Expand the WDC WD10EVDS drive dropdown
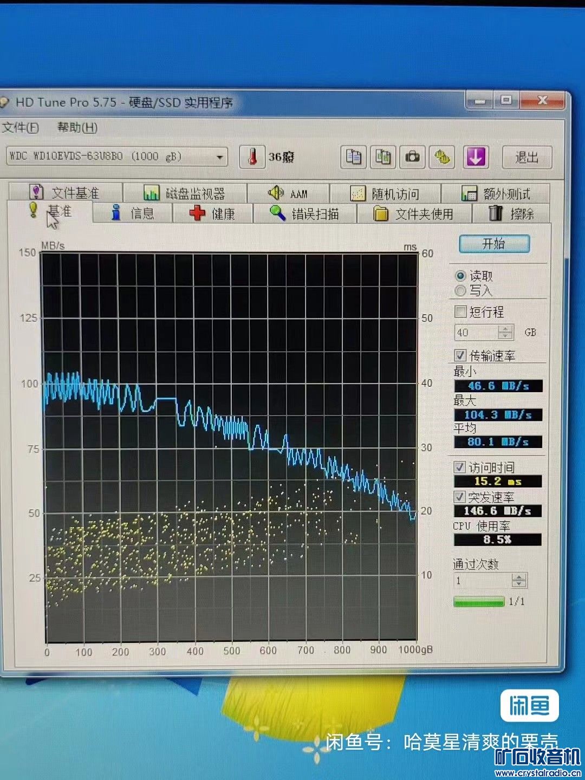The image size is (585, 780). click(219, 158)
